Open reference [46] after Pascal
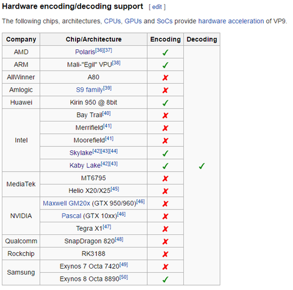 click(121, 214)
